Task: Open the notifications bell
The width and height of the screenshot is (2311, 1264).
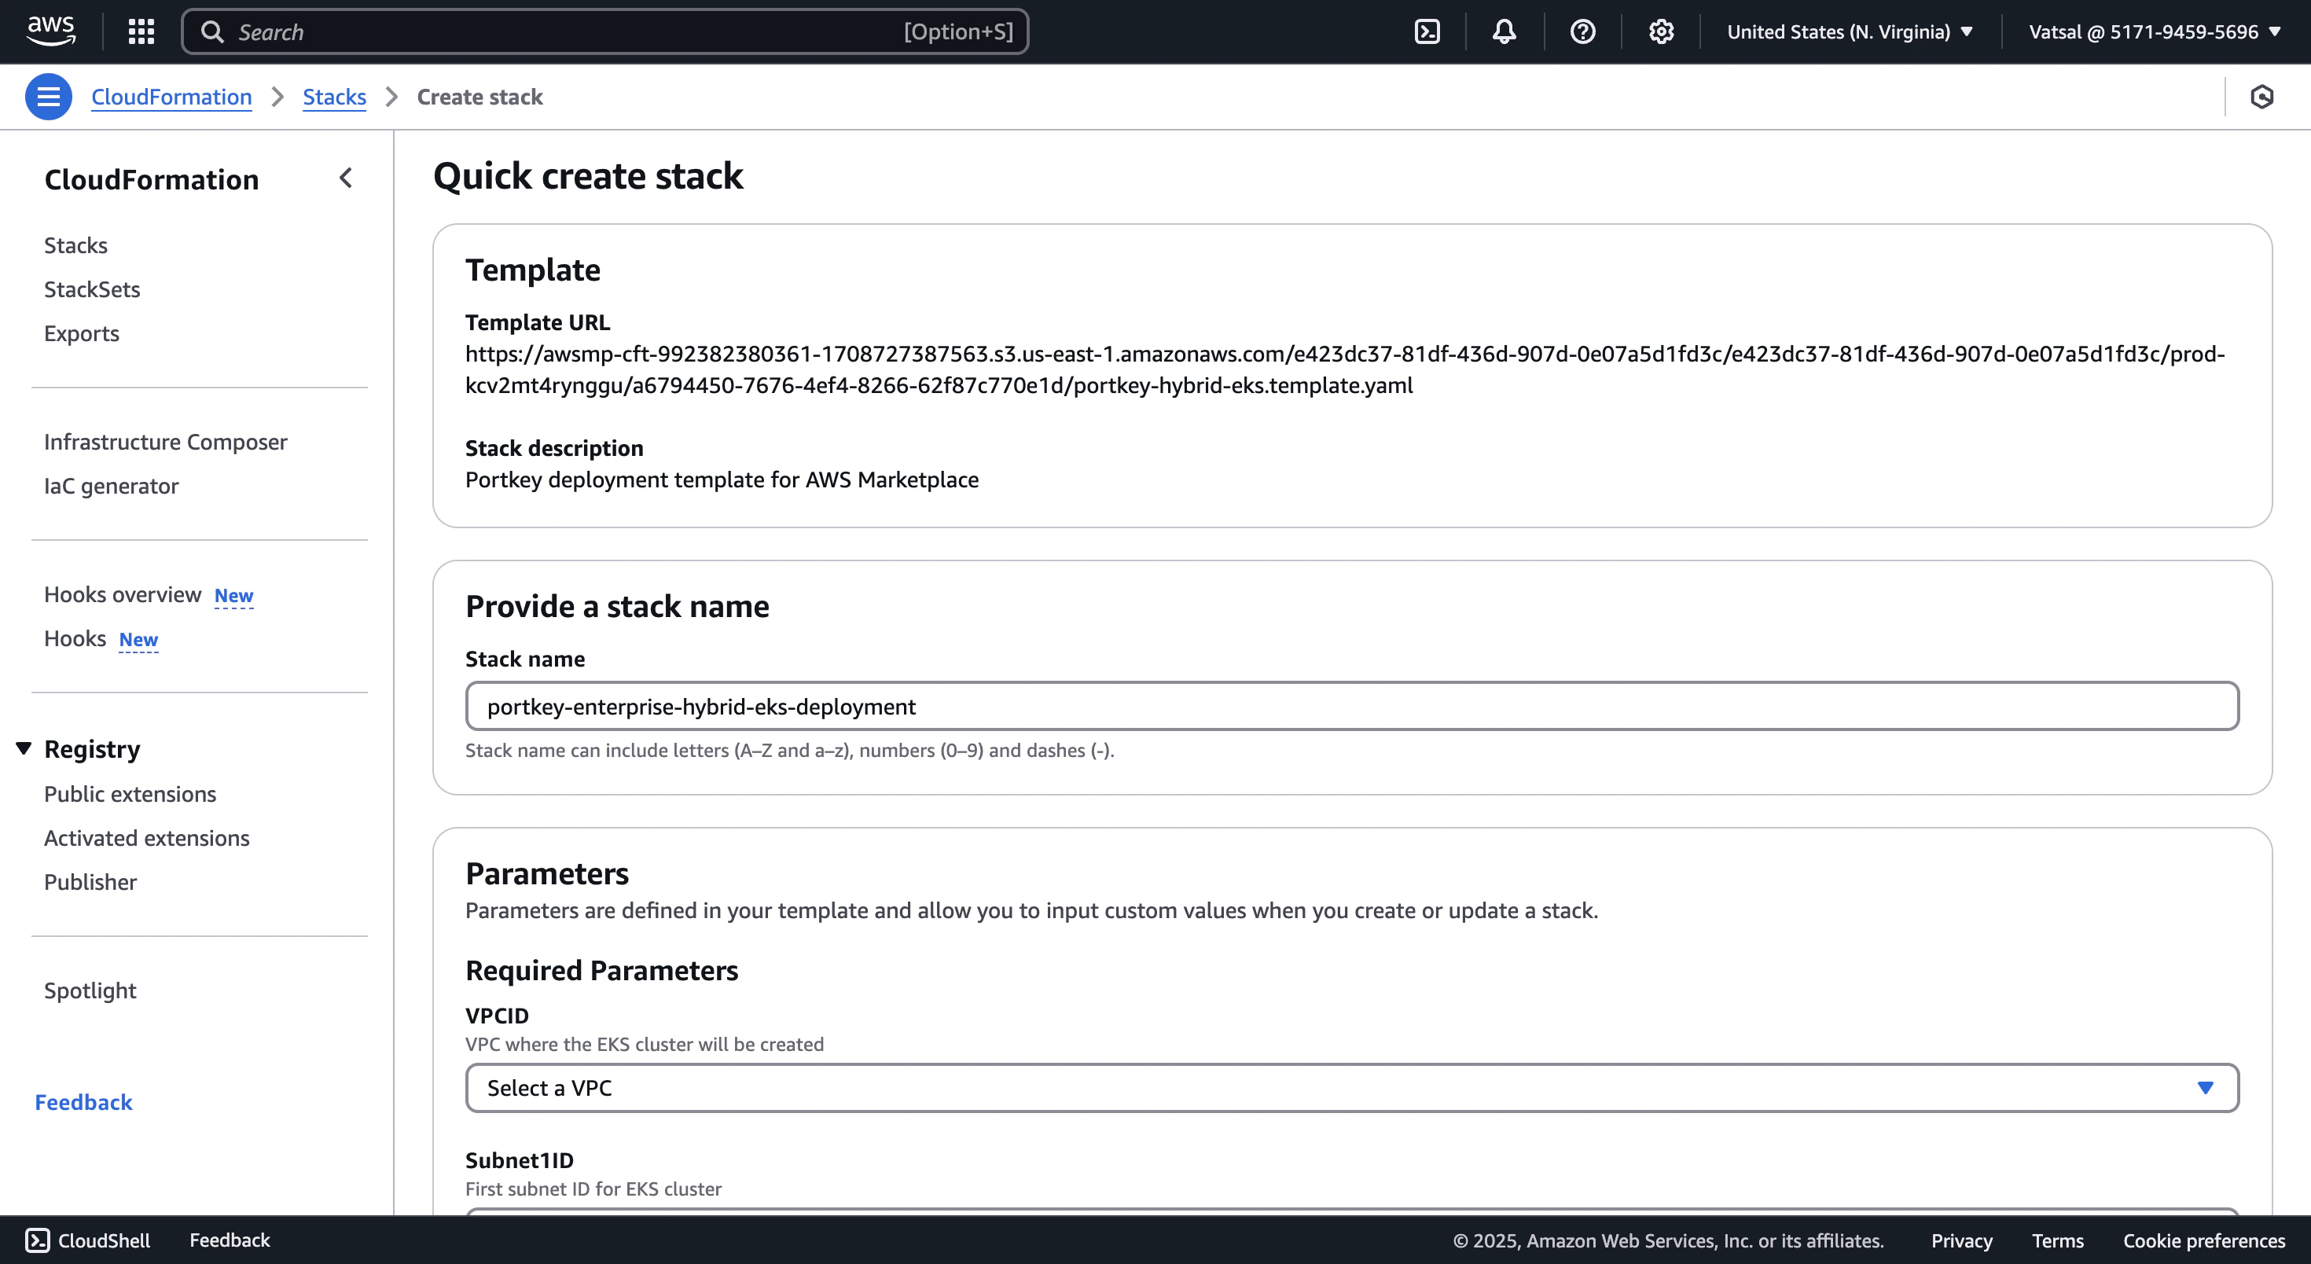Action: (x=1505, y=31)
